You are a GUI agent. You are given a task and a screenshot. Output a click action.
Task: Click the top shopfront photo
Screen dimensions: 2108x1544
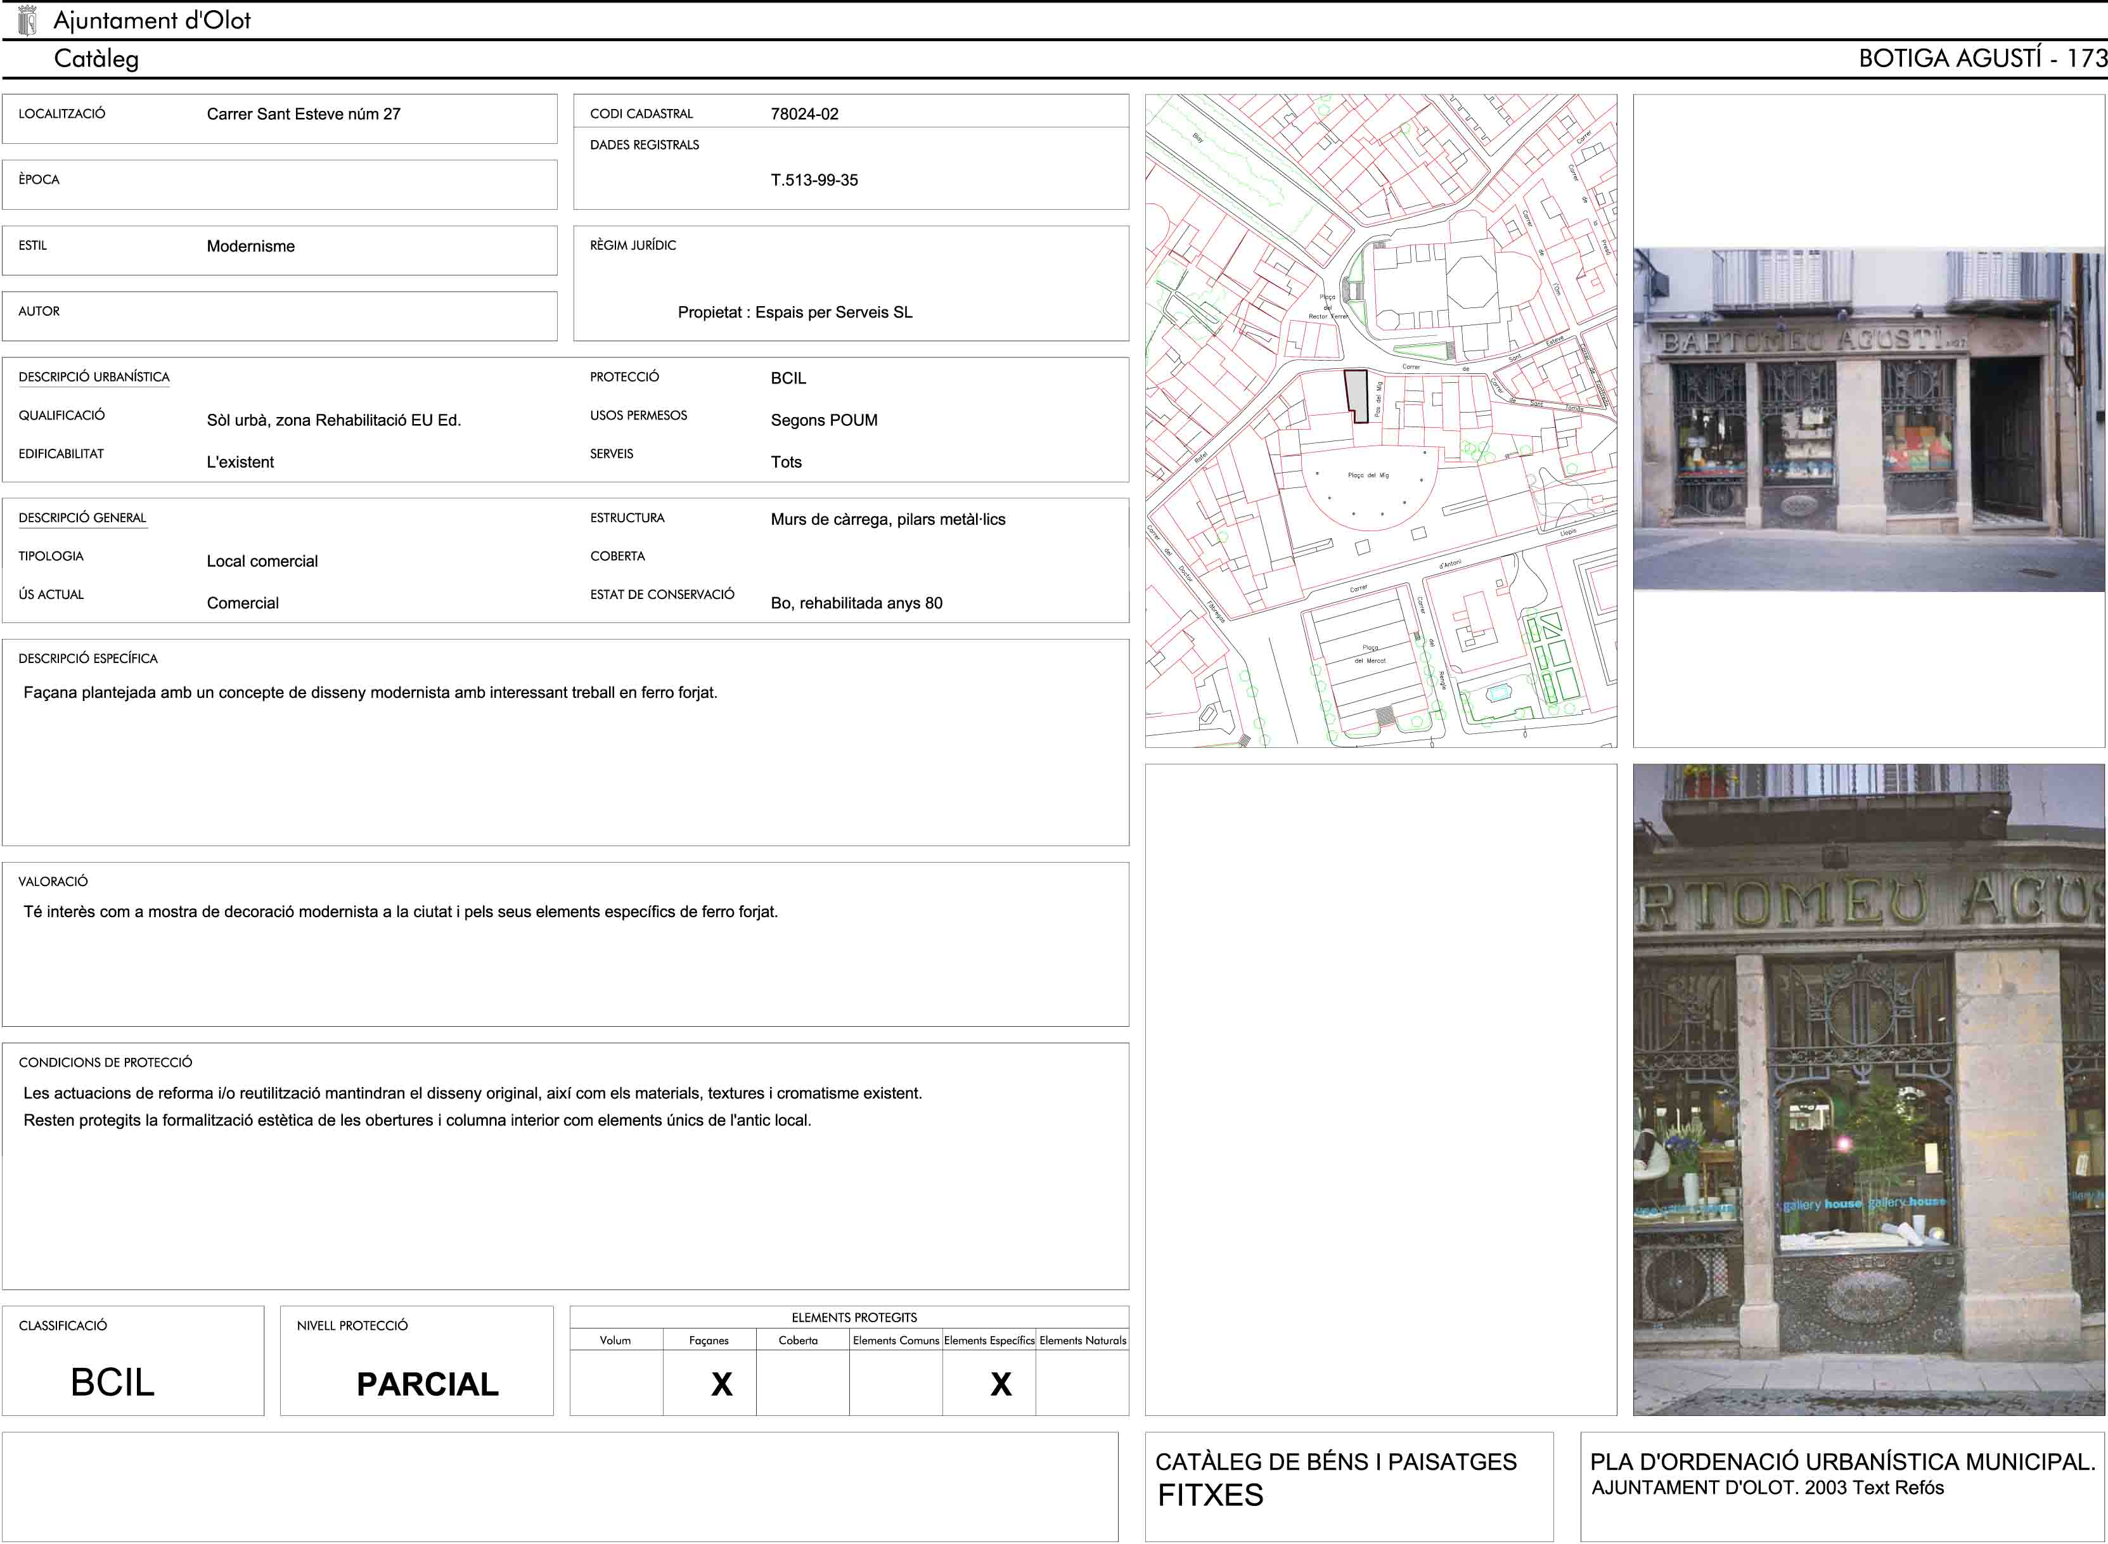click(x=1868, y=420)
